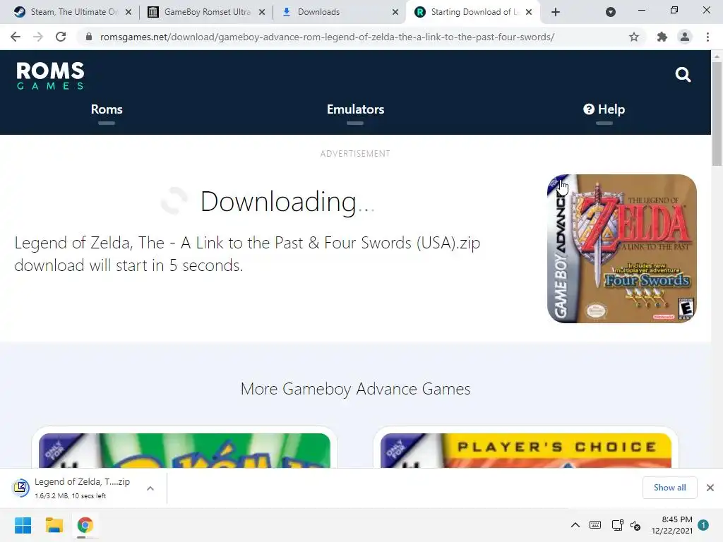Click the muted volume tray icon

point(635,525)
